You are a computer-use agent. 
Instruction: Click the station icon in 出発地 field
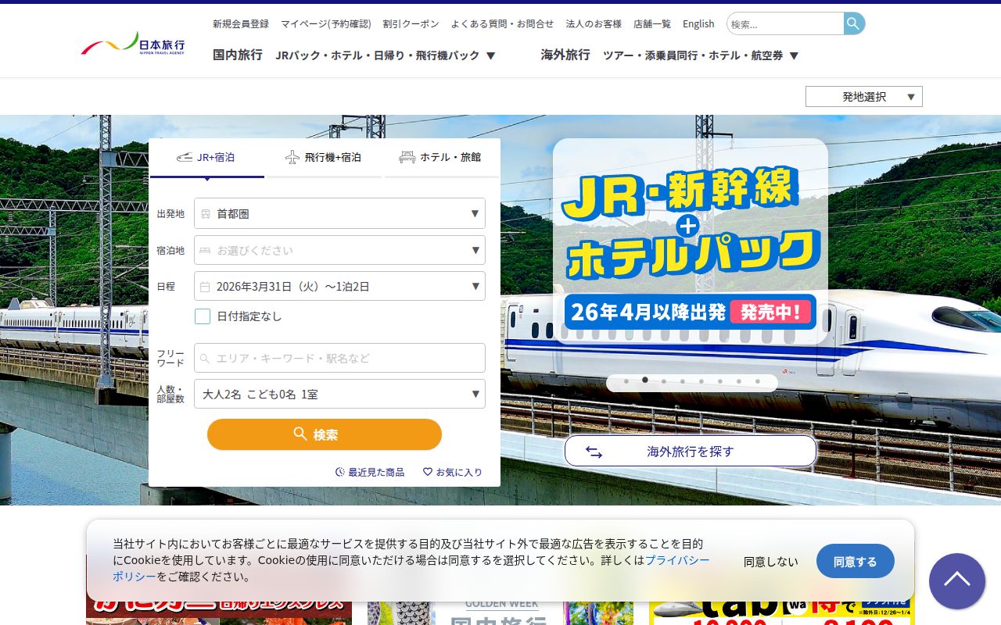point(206,213)
